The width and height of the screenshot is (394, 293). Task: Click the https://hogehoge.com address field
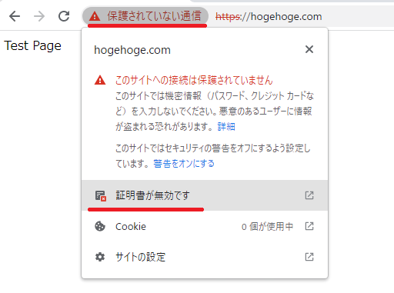(x=269, y=17)
